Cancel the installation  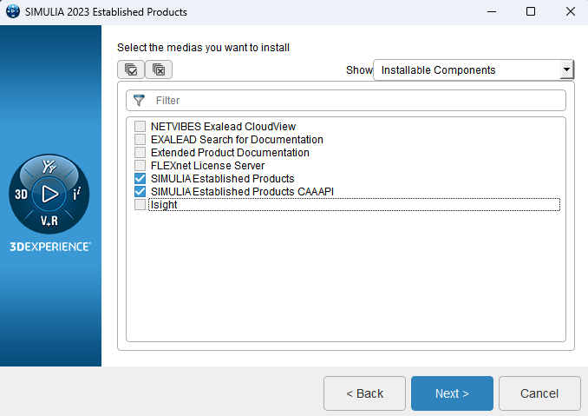point(539,393)
